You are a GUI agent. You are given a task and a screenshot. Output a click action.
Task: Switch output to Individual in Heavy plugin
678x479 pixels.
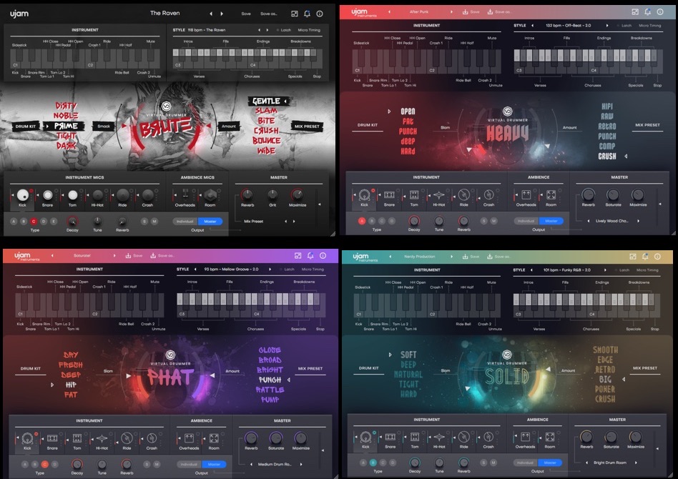click(526, 221)
